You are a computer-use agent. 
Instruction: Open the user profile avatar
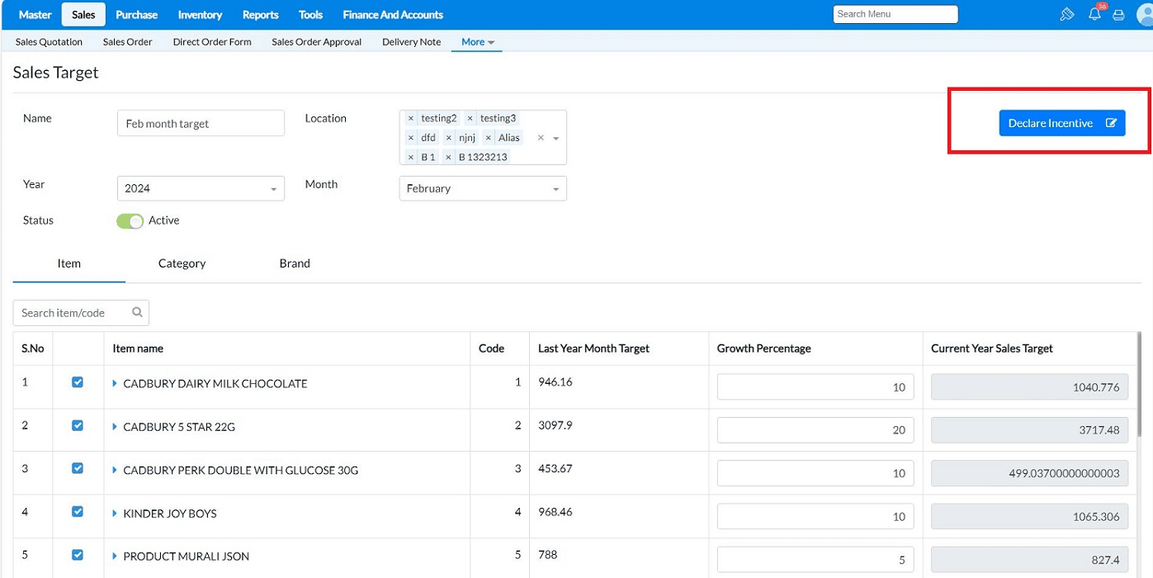point(1144,15)
